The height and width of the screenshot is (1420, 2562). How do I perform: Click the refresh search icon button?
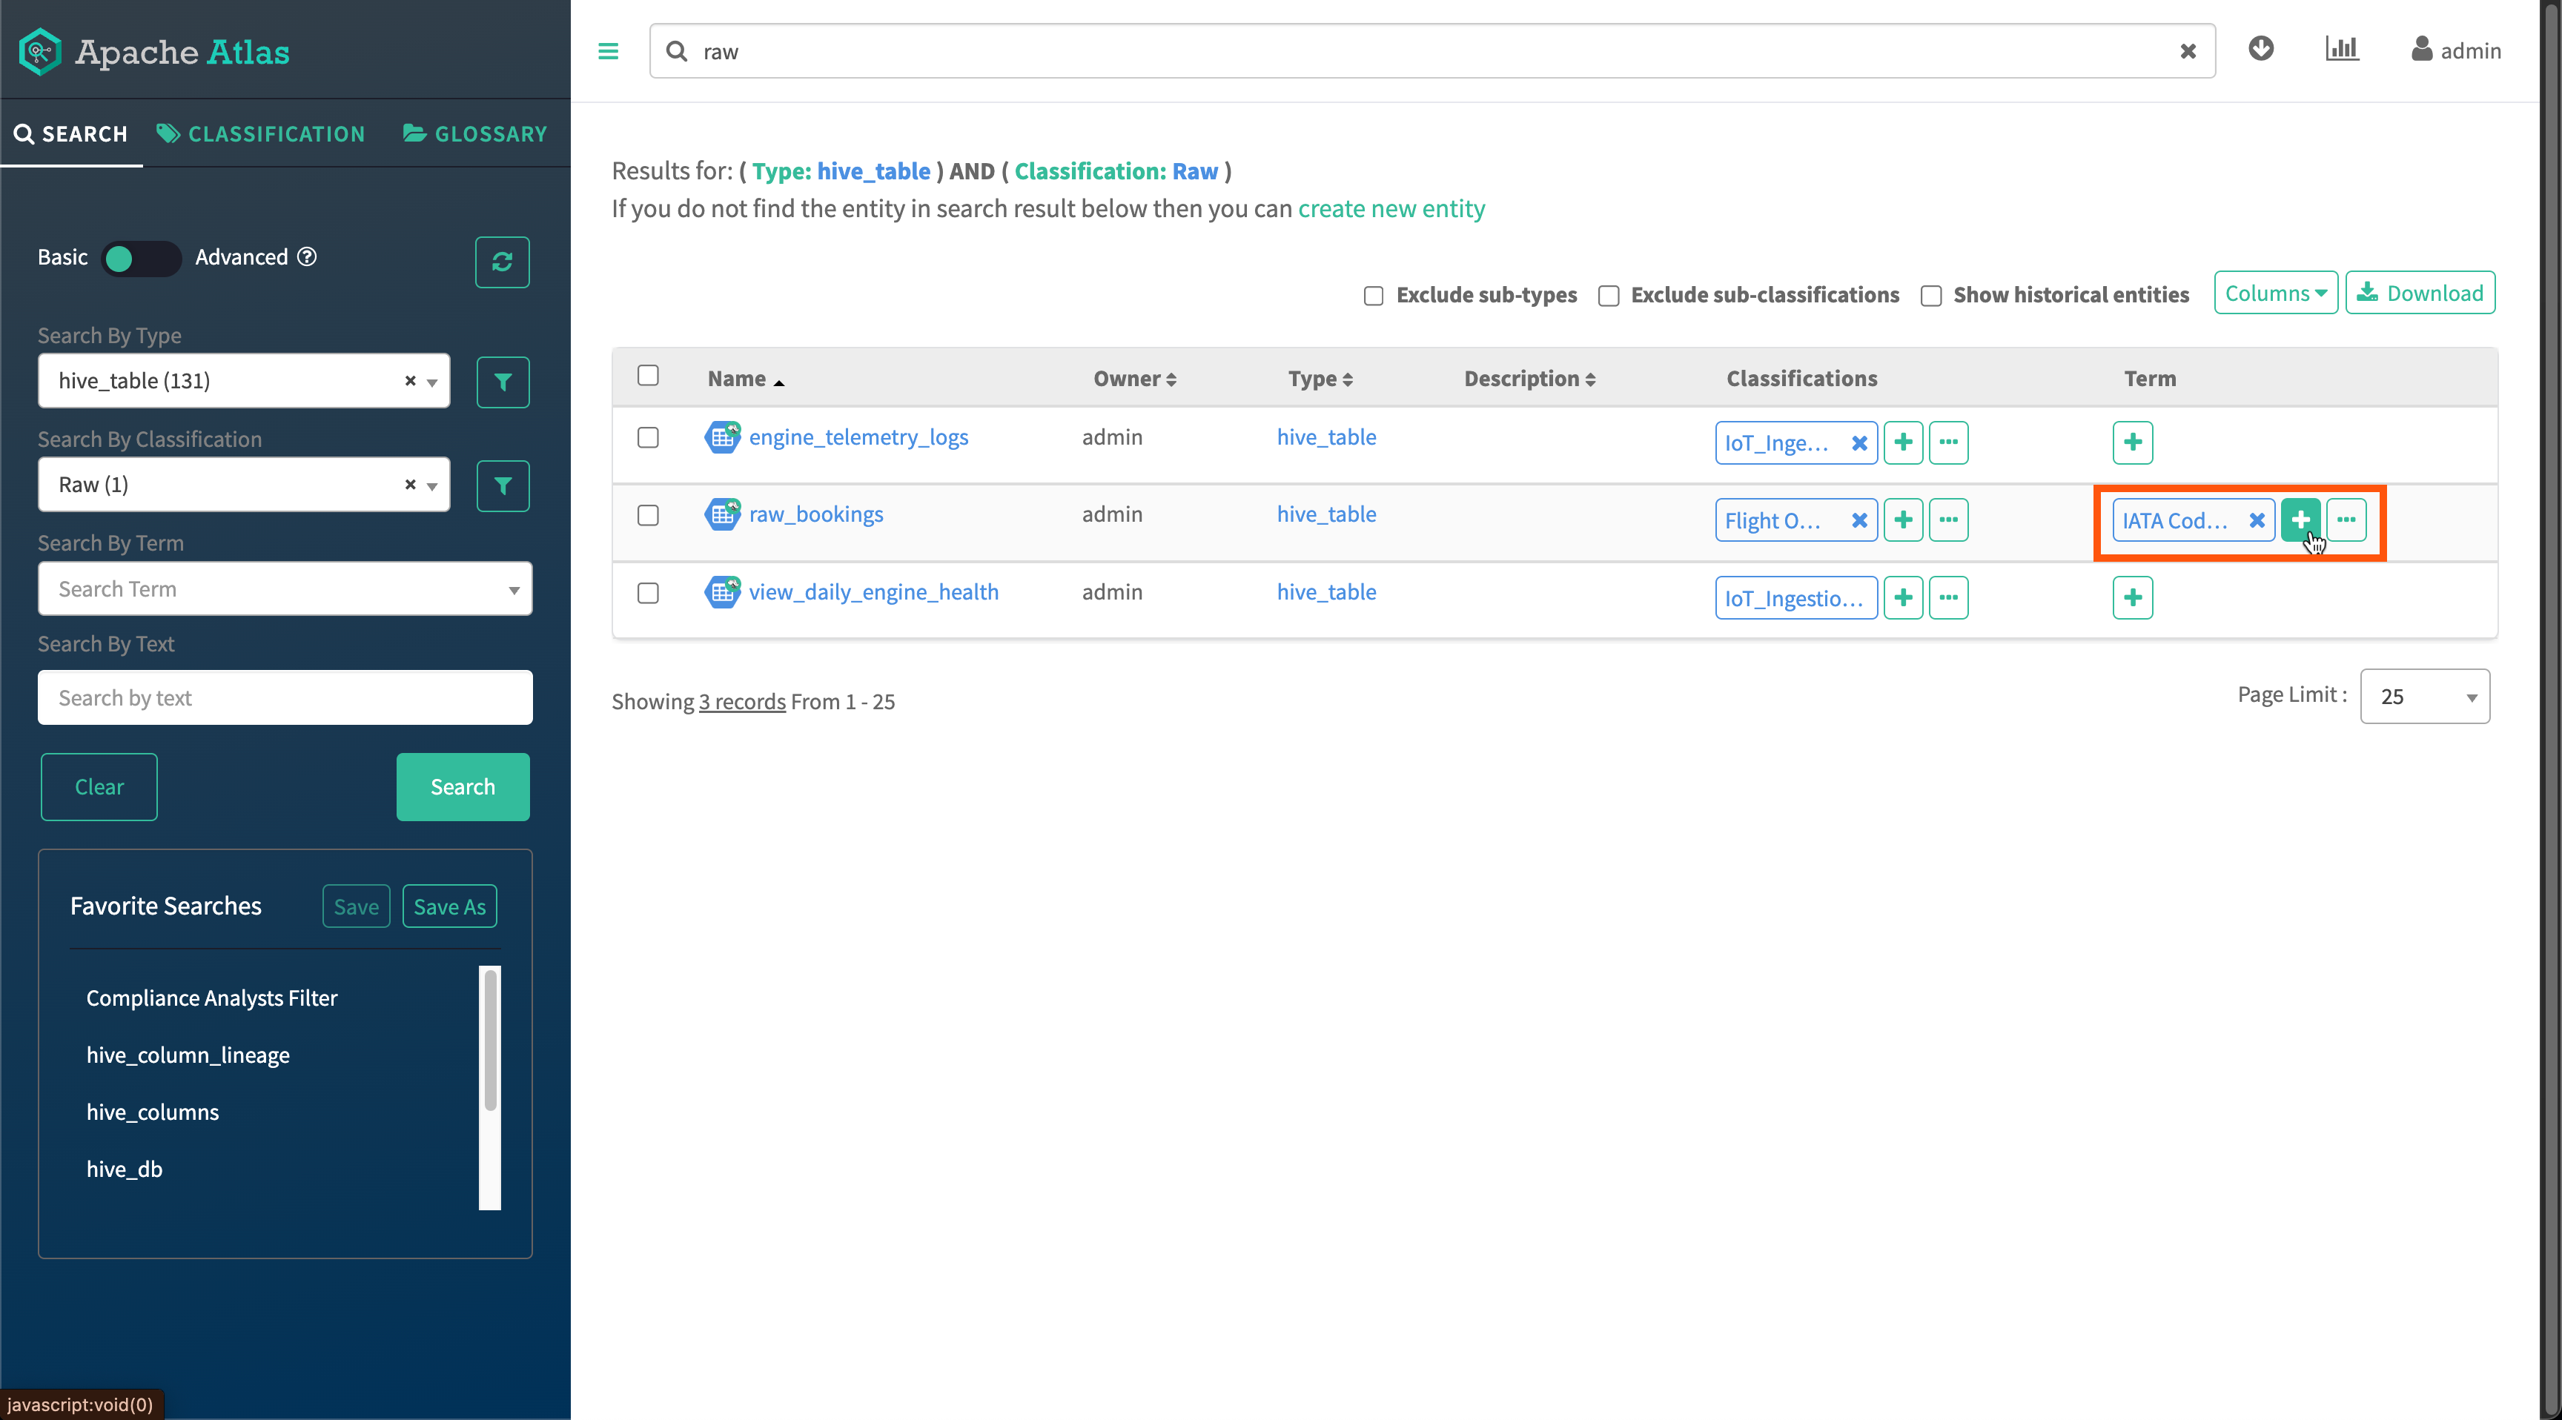(x=501, y=262)
